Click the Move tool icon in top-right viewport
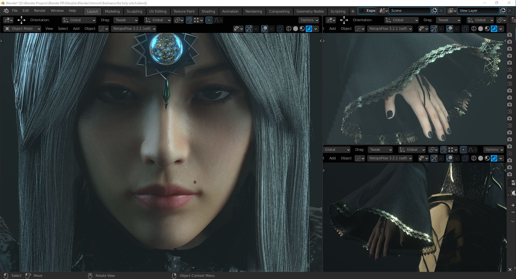This screenshot has height=279, width=516. pos(344,20)
